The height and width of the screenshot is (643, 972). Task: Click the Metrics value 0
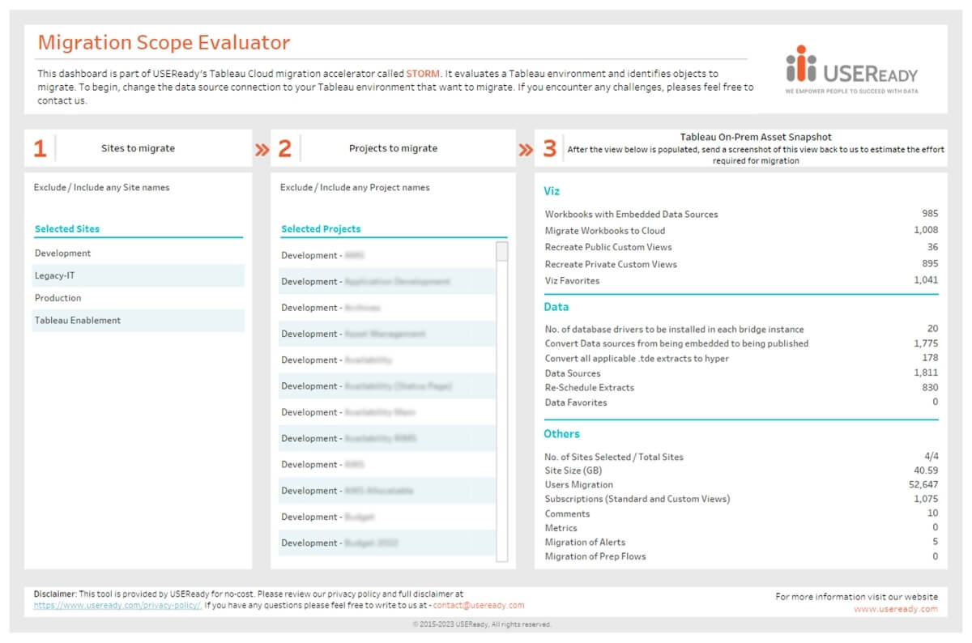[936, 527]
